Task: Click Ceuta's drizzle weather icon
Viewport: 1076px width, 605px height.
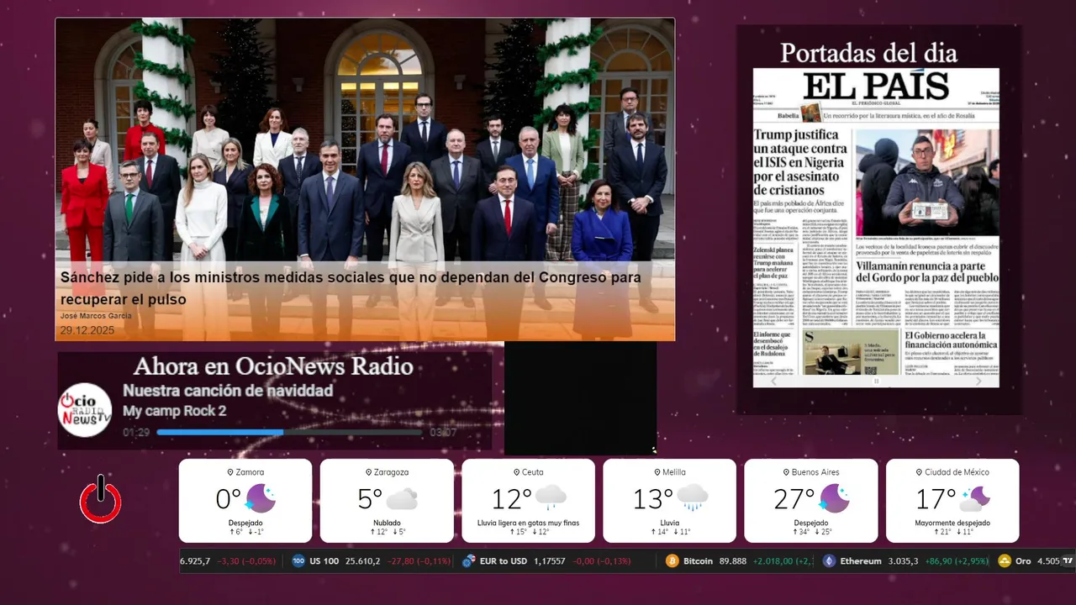Action: (x=551, y=498)
